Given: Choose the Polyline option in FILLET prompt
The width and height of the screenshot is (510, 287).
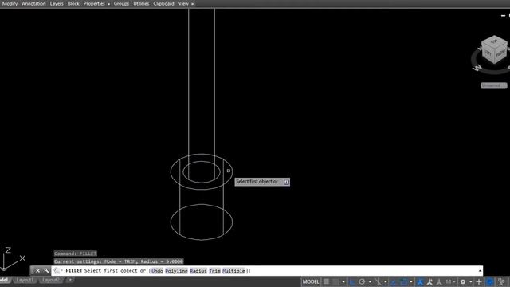Looking at the screenshot, I should [x=176, y=271].
